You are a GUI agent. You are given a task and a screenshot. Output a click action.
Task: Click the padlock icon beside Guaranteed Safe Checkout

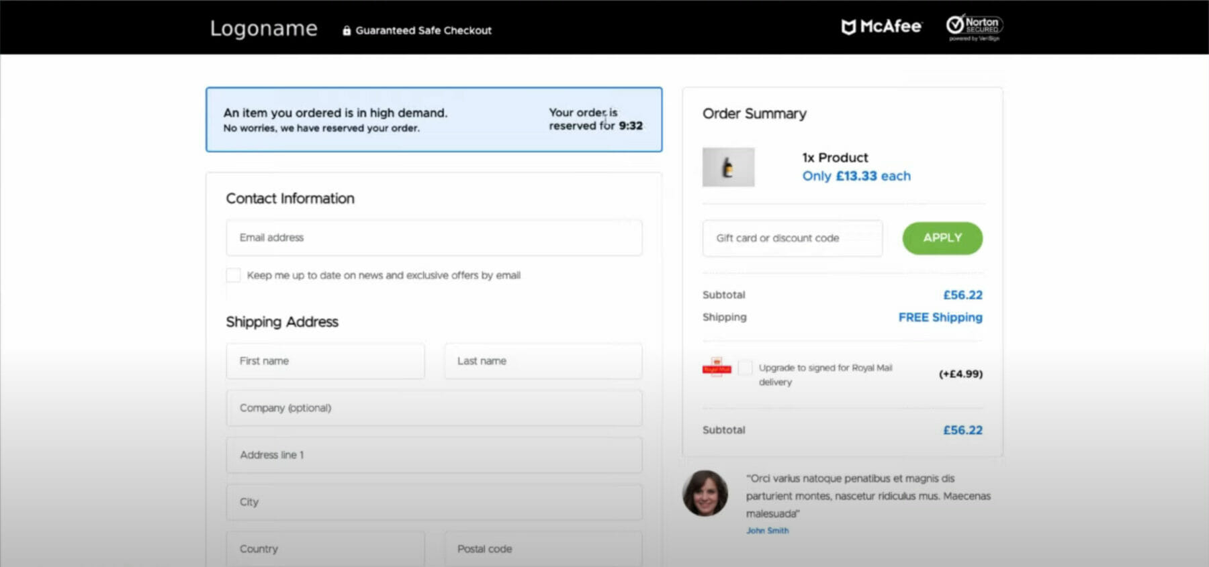(347, 31)
